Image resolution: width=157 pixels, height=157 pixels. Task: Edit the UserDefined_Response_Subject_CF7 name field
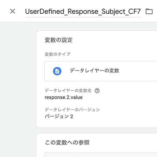pyautogui.click(x=83, y=12)
